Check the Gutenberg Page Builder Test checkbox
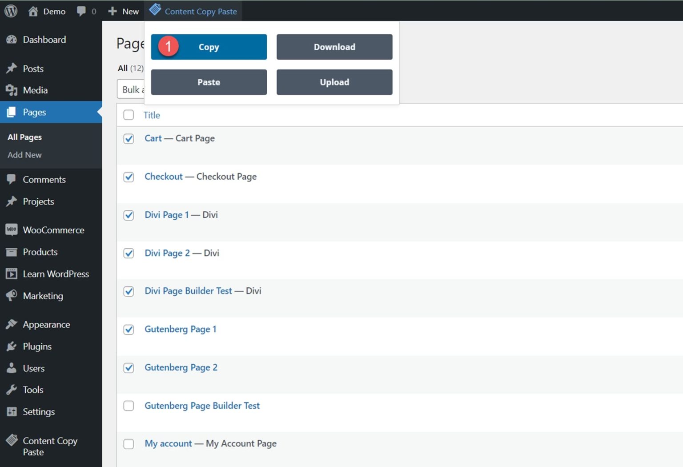Image resolution: width=683 pixels, height=467 pixels. point(129,406)
